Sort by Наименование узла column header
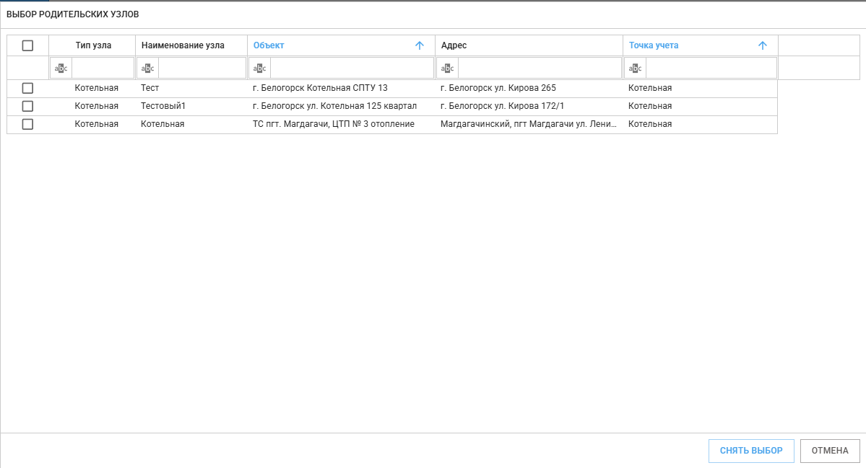 click(x=183, y=45)
